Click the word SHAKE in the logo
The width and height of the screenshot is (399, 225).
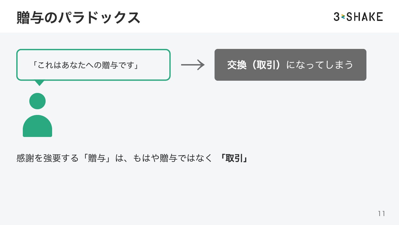coord(365,17)
